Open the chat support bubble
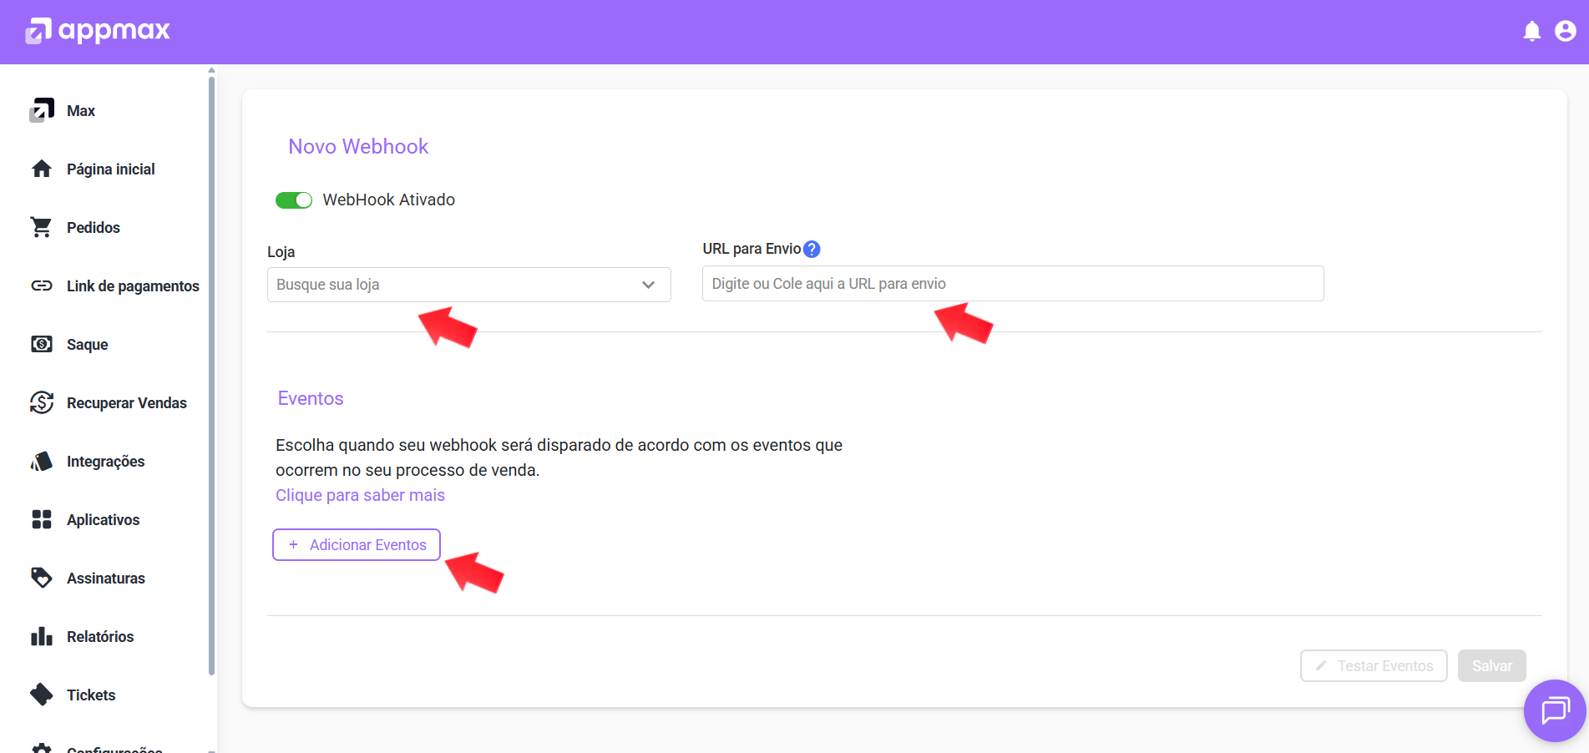Screen dimensions: 1589x753 coord(1554,710)
